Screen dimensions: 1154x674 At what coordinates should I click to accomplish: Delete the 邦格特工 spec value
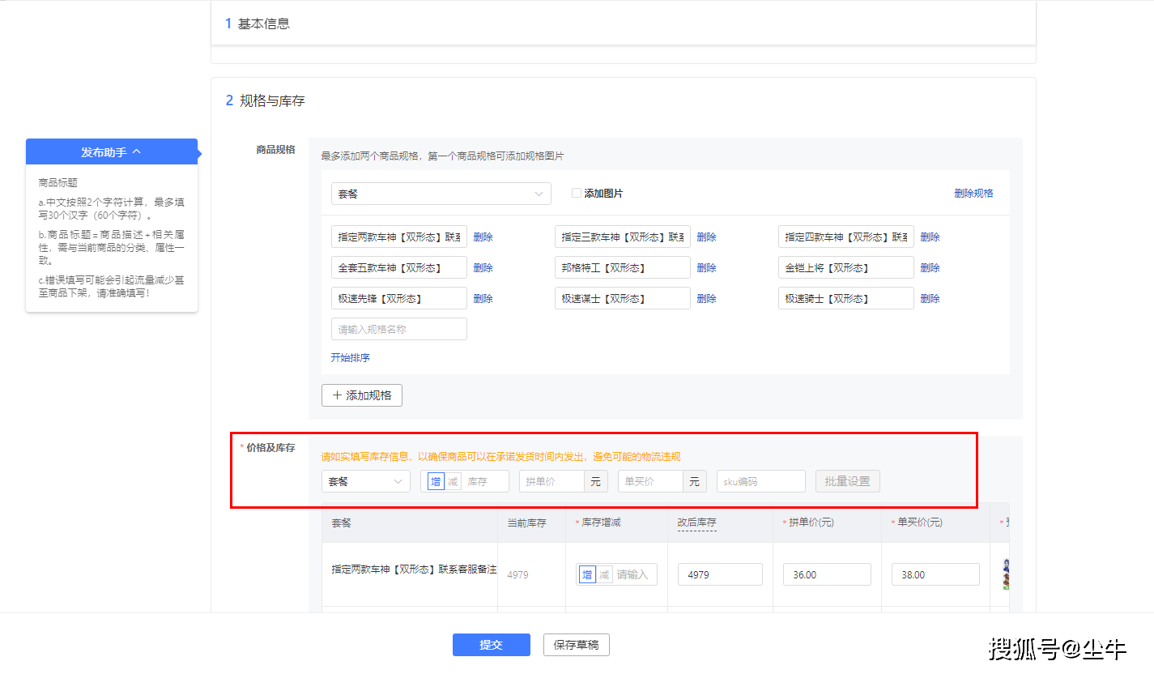(x=706, y=268)
